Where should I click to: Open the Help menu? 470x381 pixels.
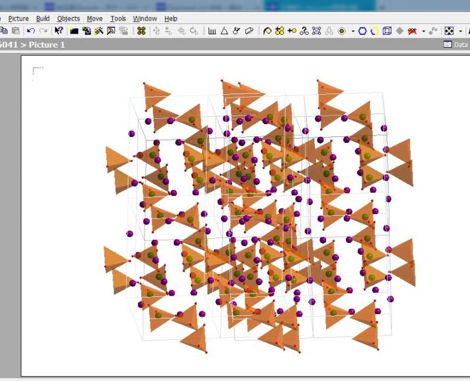(171, 19)
